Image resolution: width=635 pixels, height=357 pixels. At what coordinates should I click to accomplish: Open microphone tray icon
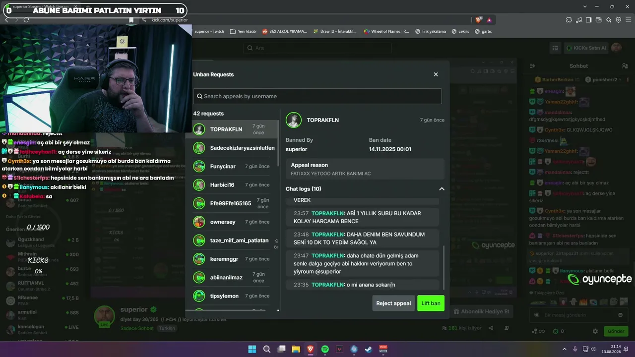(575, 349)
